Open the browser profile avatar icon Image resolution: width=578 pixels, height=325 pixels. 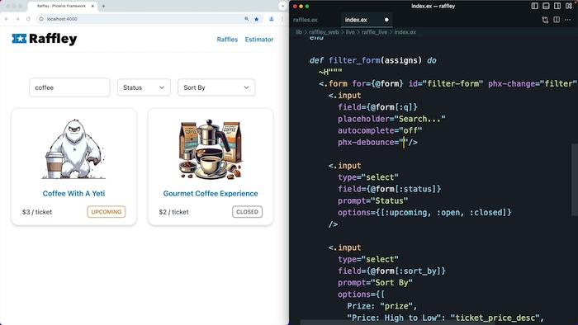[x=272, y=19]
